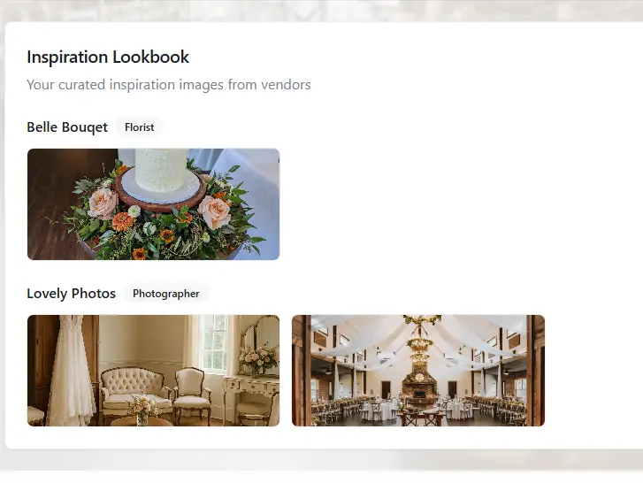Click the bright window in bridal suite

click(x=216, y=343)
